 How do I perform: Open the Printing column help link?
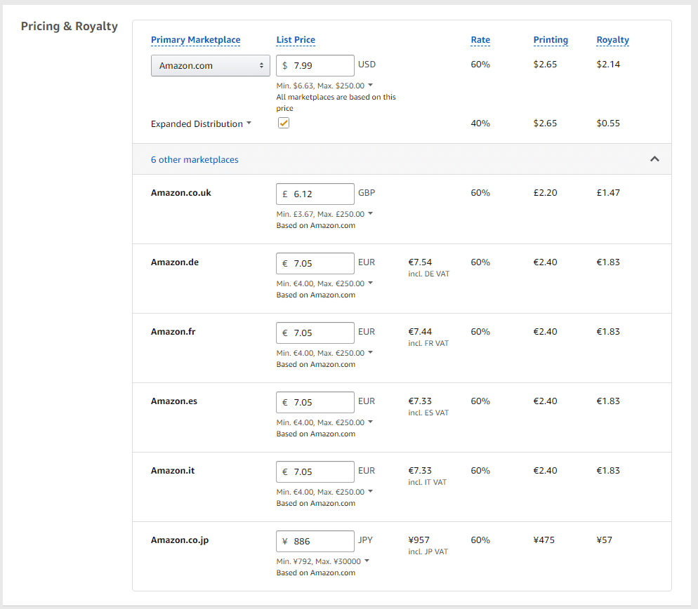[x=551, y=39]
